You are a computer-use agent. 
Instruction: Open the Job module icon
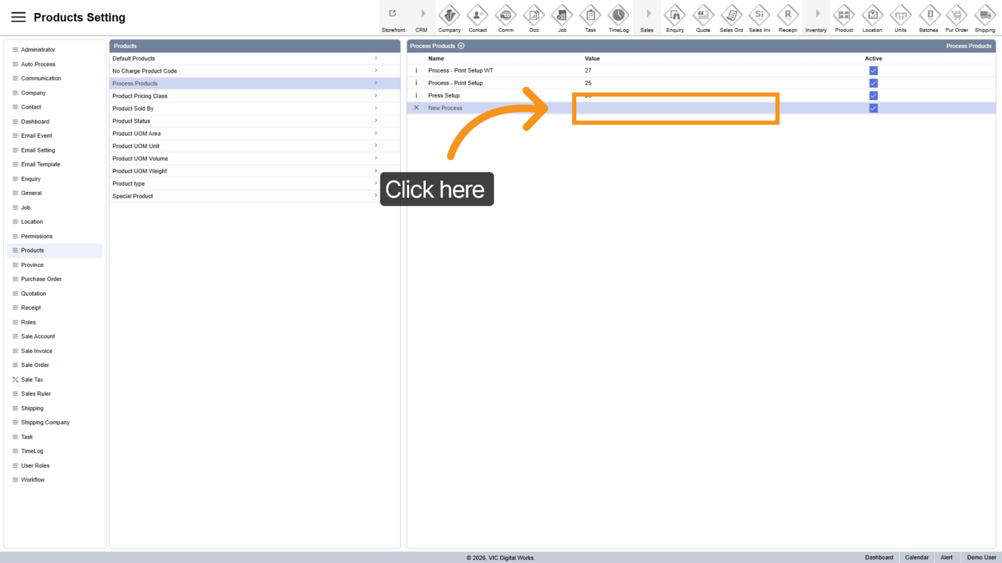click(x=562, y=15)
